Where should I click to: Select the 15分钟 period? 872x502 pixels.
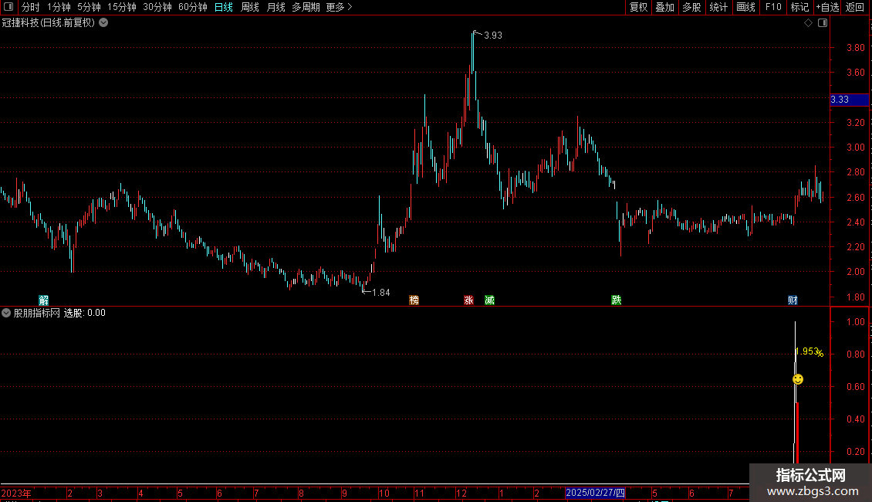pos(122,7)
